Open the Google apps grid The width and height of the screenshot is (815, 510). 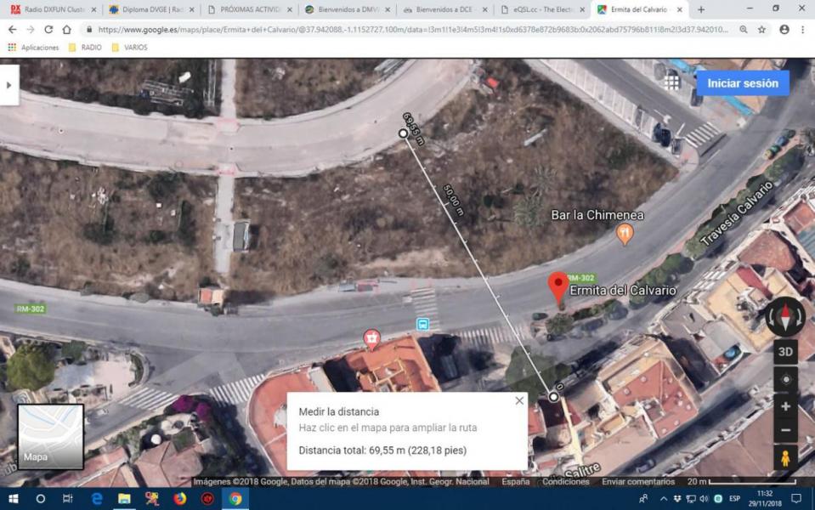click(x=672, y=82)
